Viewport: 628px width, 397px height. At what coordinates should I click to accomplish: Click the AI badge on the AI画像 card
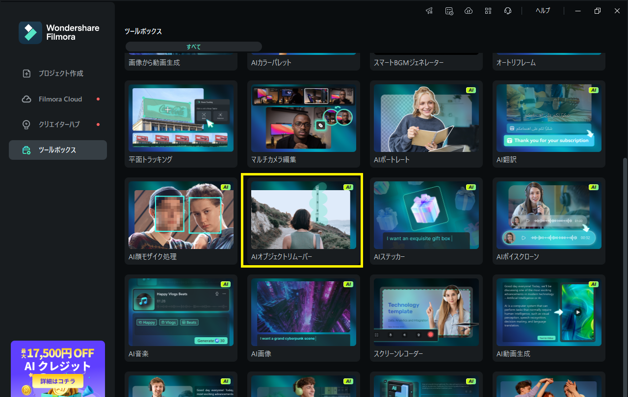348,284
